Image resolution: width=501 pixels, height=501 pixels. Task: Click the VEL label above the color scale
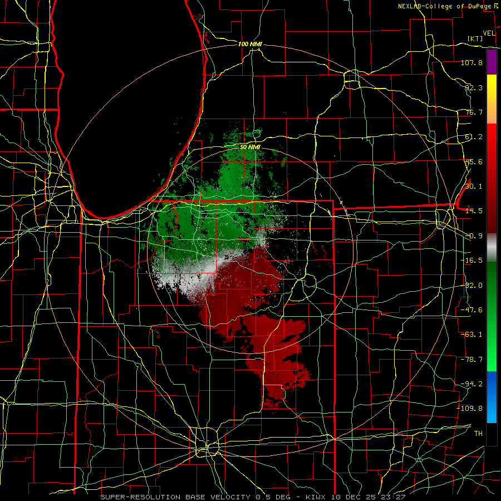click(x=489, y=33)
